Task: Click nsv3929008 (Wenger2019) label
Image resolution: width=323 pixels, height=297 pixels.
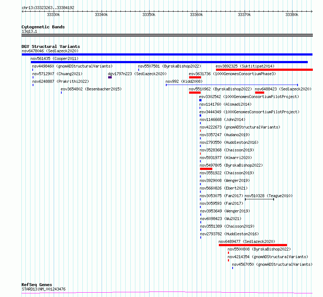Action: [225, 180]
